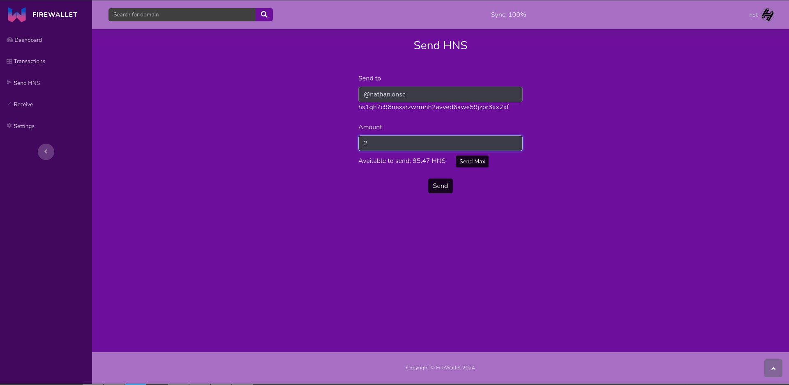Click the Send to address field
The image size is (789, 385).
[440, 94]
